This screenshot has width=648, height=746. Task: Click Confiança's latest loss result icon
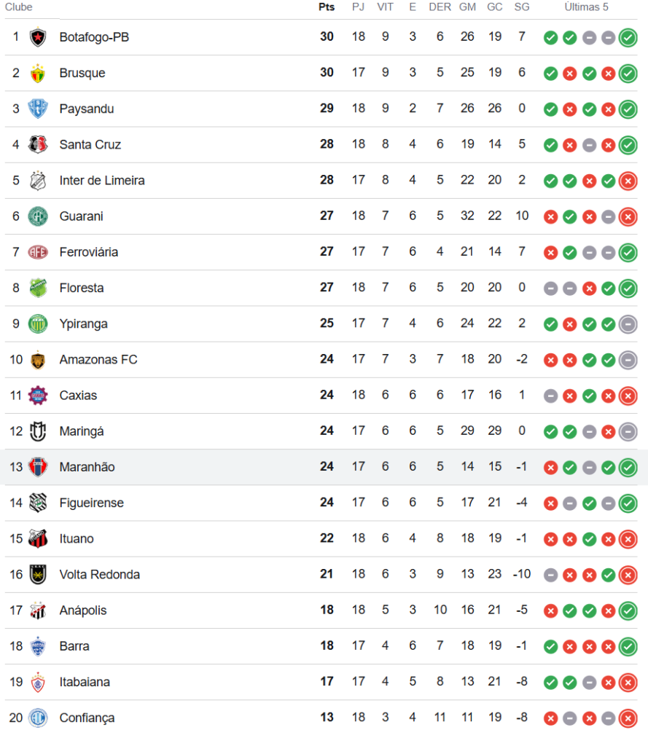click(628, 718)
